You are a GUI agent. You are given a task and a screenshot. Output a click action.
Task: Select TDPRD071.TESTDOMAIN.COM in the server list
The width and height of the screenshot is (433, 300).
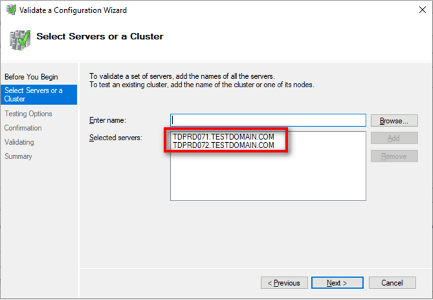[x=223, y=137]
